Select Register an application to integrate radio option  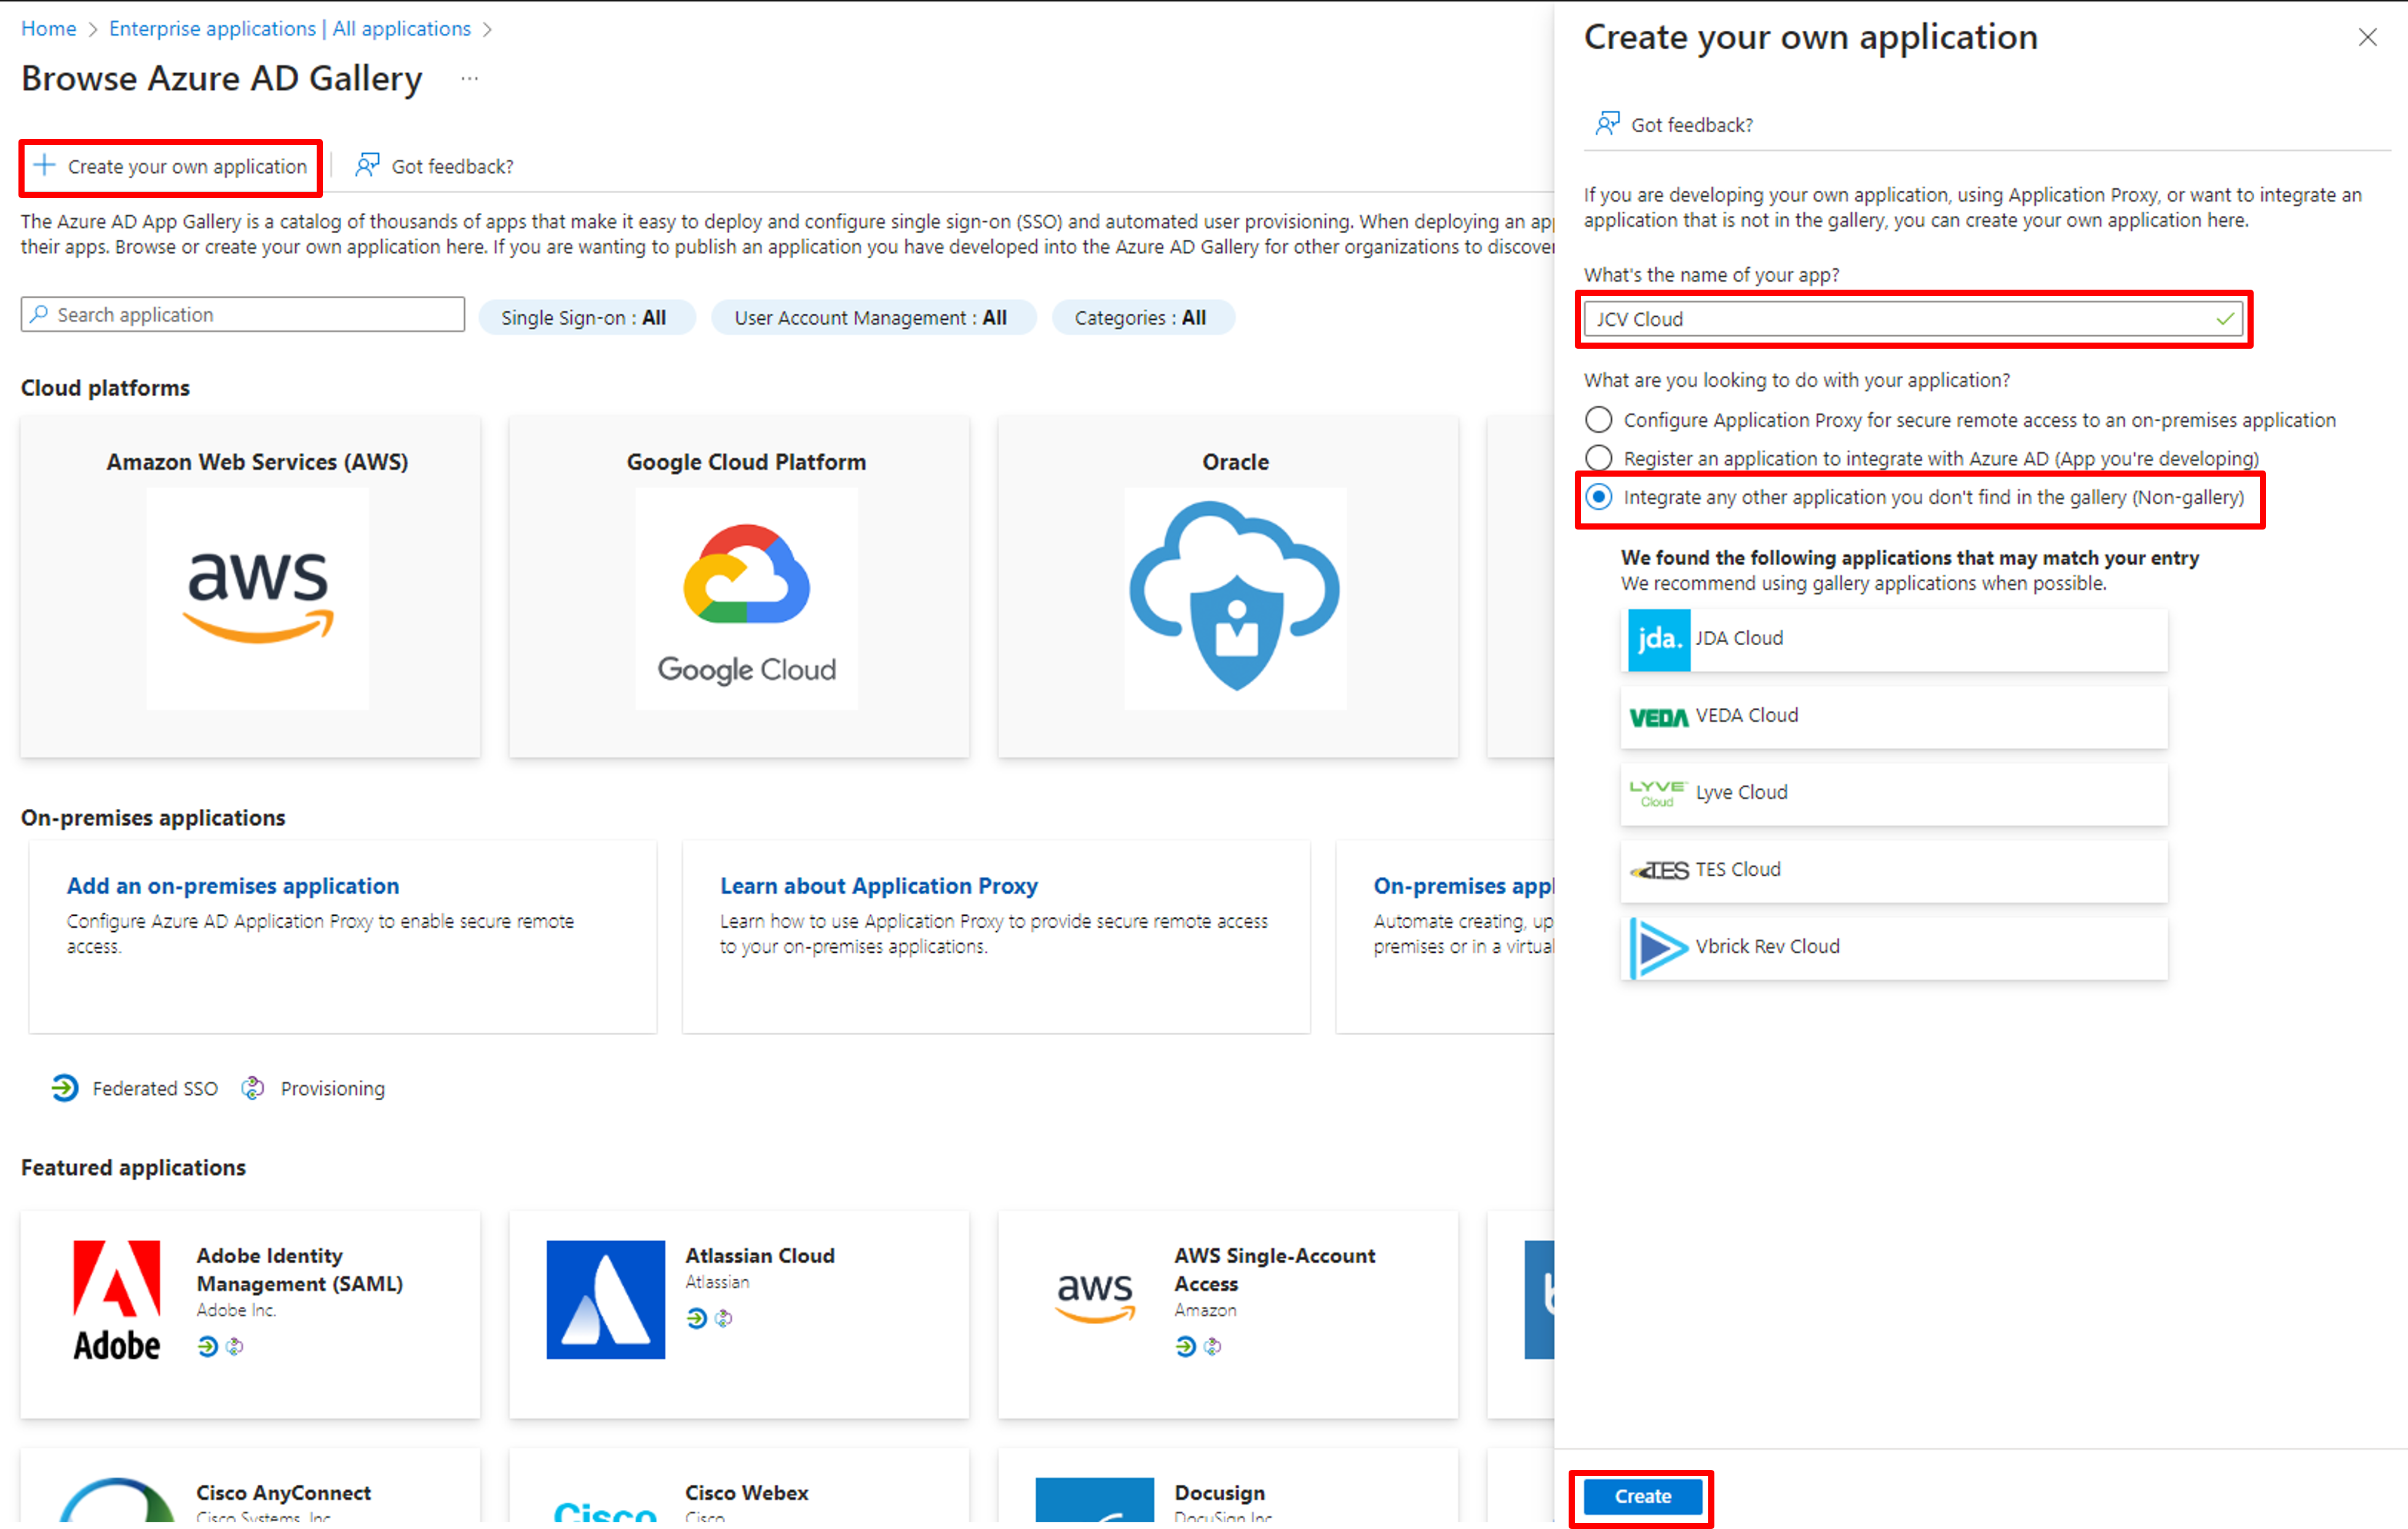coord(1599,458)
